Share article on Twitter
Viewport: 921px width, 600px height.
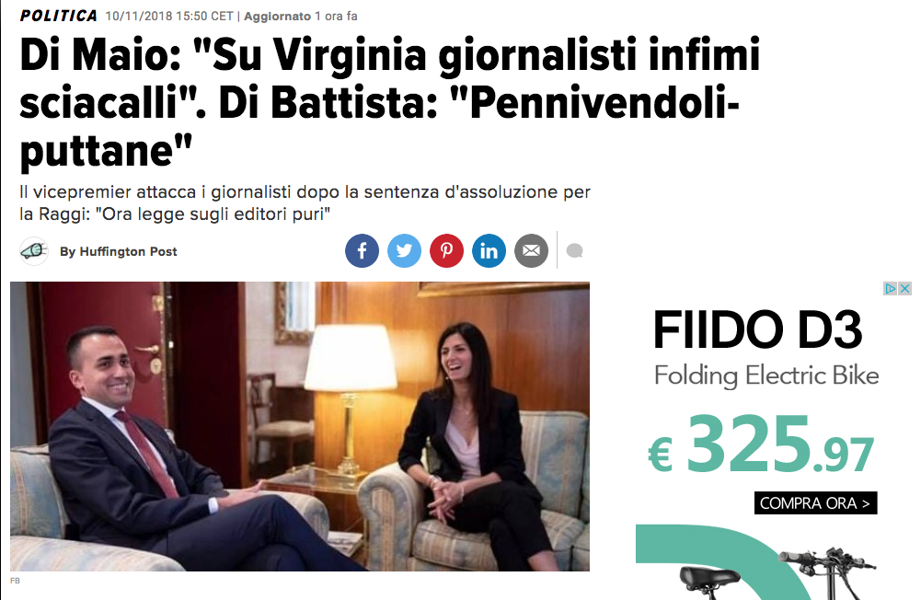[404, 251]
